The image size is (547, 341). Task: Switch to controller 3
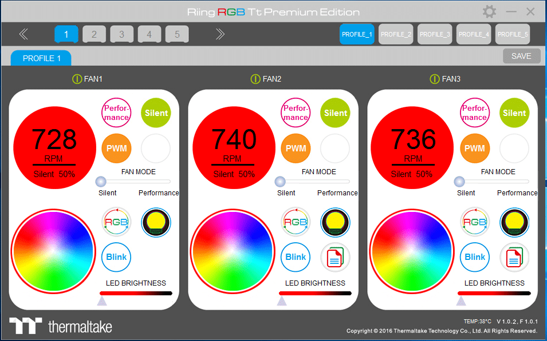point(121,34)
